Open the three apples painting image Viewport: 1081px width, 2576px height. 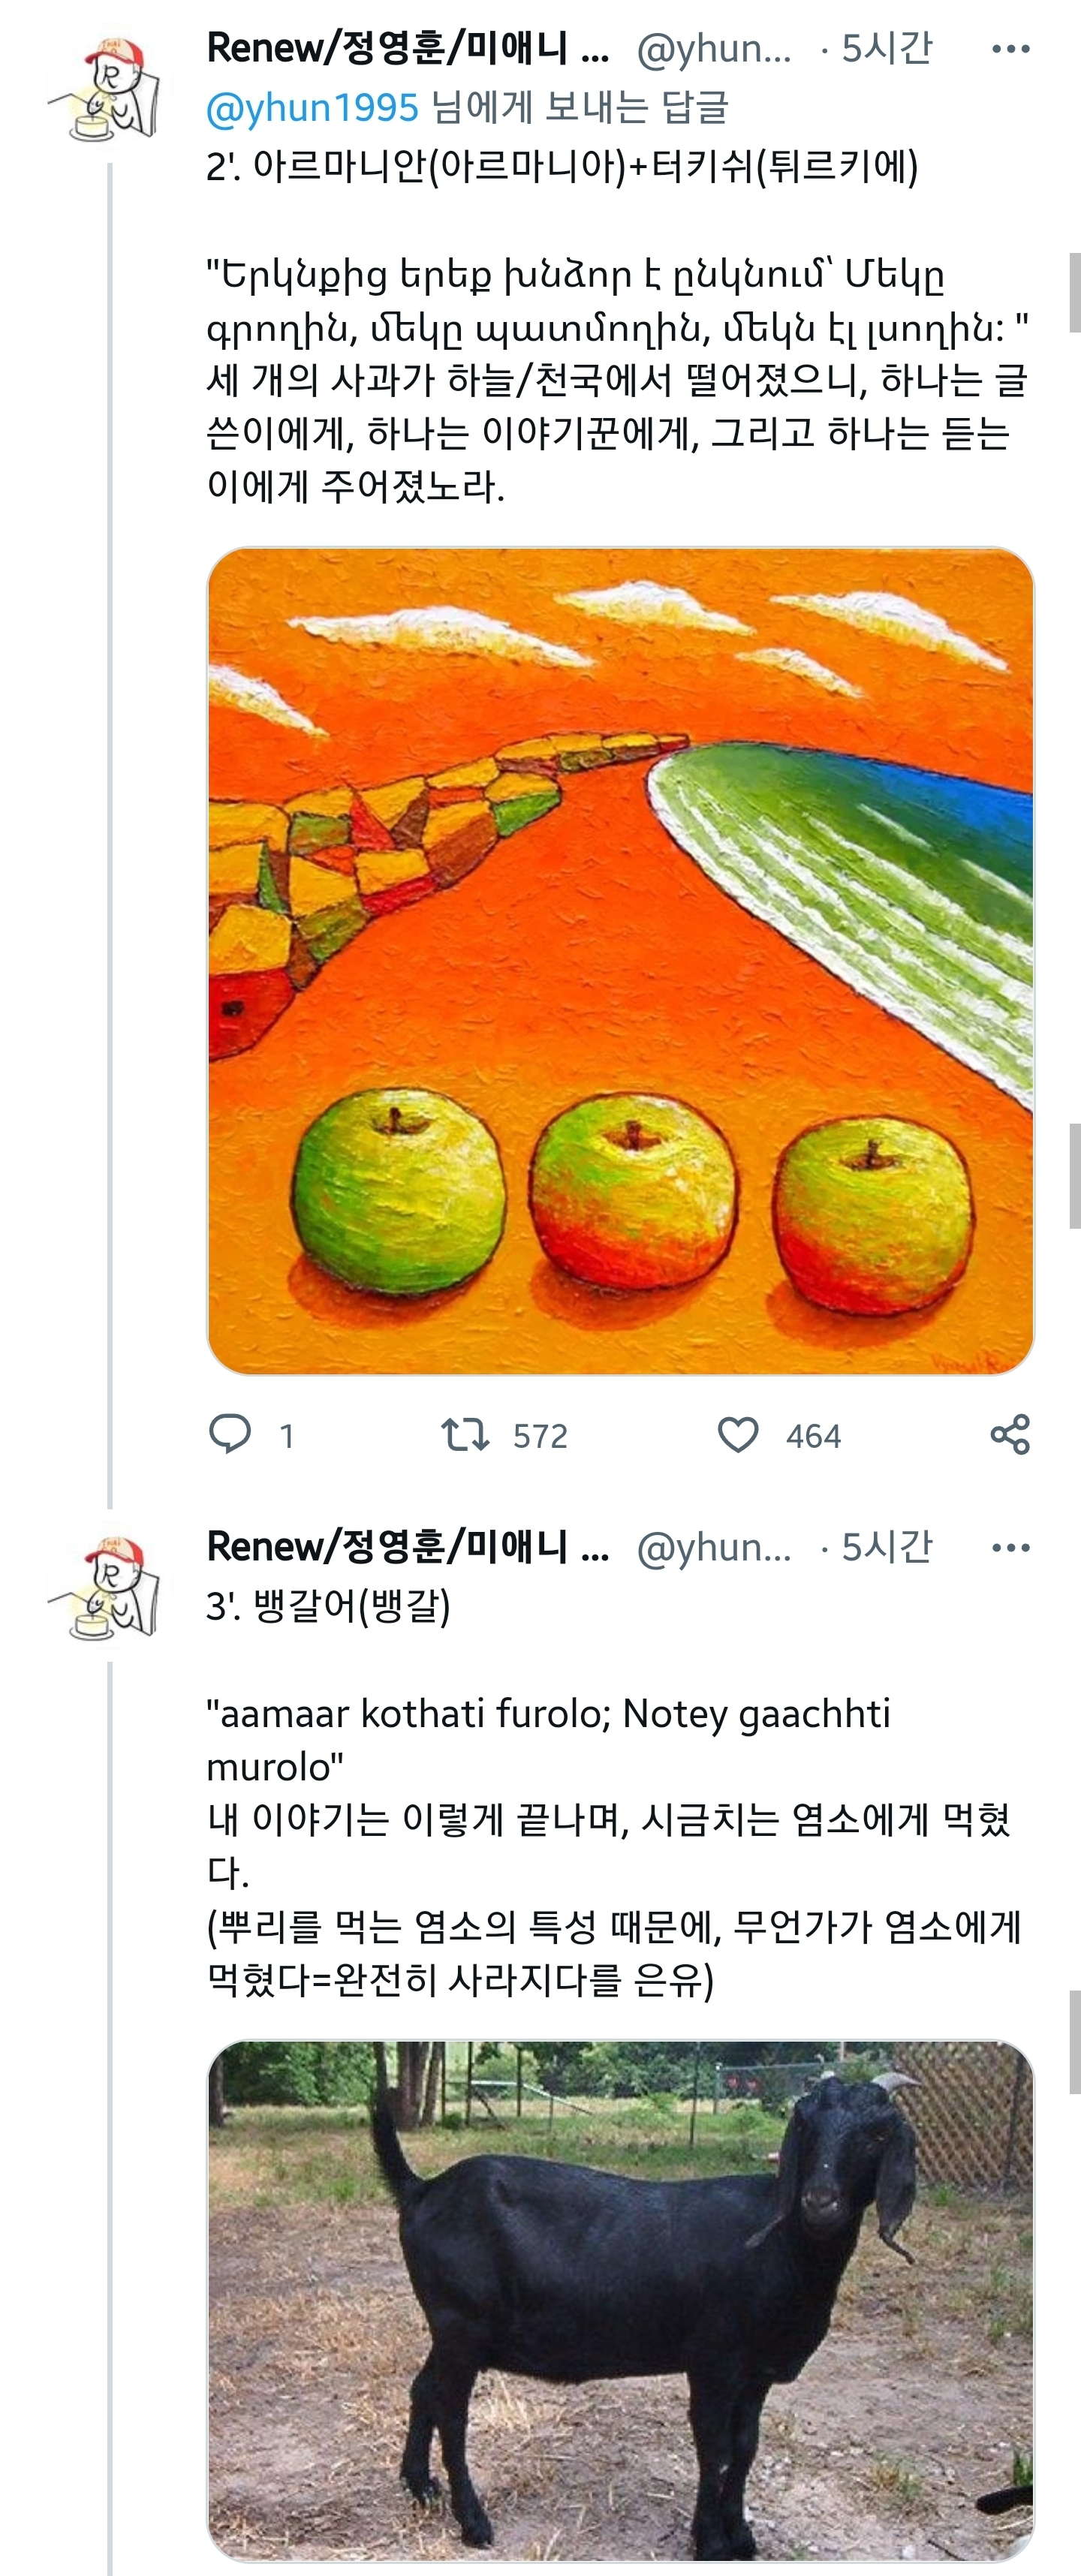tap(620, 960)
